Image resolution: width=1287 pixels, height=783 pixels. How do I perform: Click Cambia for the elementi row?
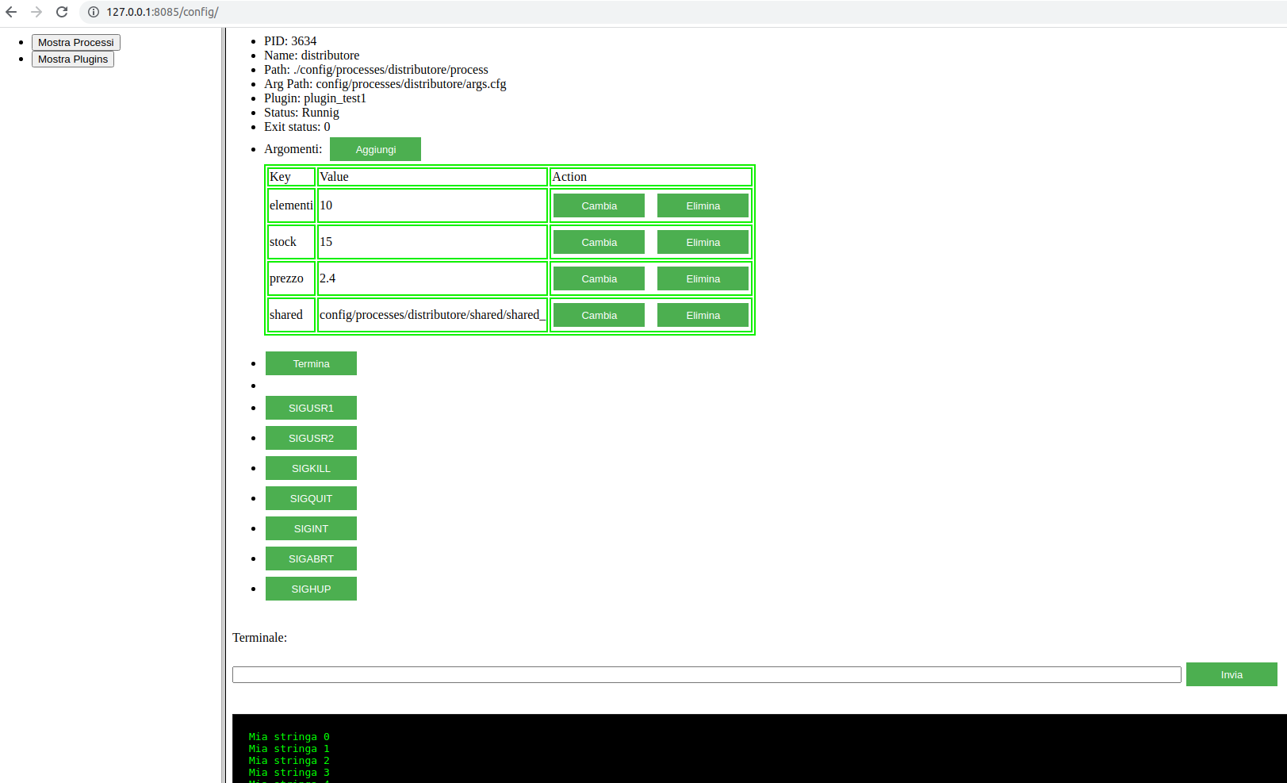click(x=599, y=205)
